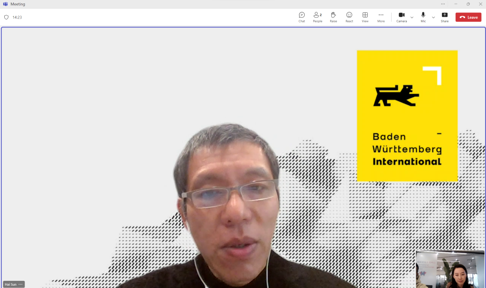Open the title bar ellipsis settings menu
Screen dimensions: 486x288
click(443, 4)
